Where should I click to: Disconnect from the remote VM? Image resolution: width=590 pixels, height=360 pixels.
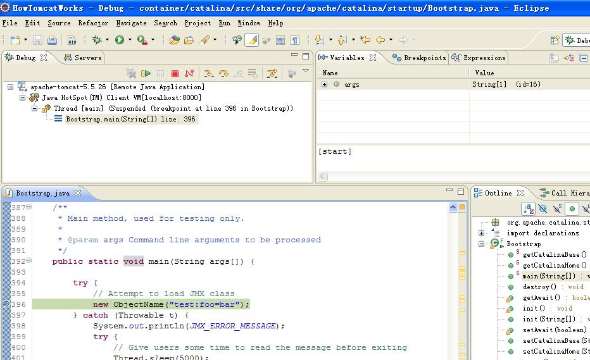tap(189, 73)
